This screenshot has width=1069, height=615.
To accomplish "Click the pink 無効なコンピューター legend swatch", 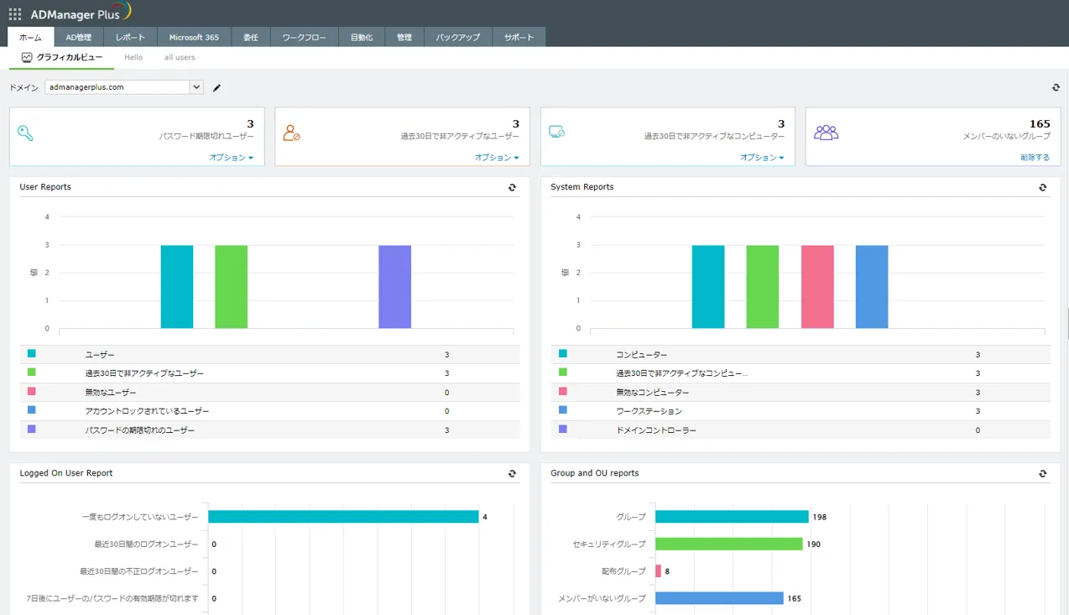I will tap(563, 392).
